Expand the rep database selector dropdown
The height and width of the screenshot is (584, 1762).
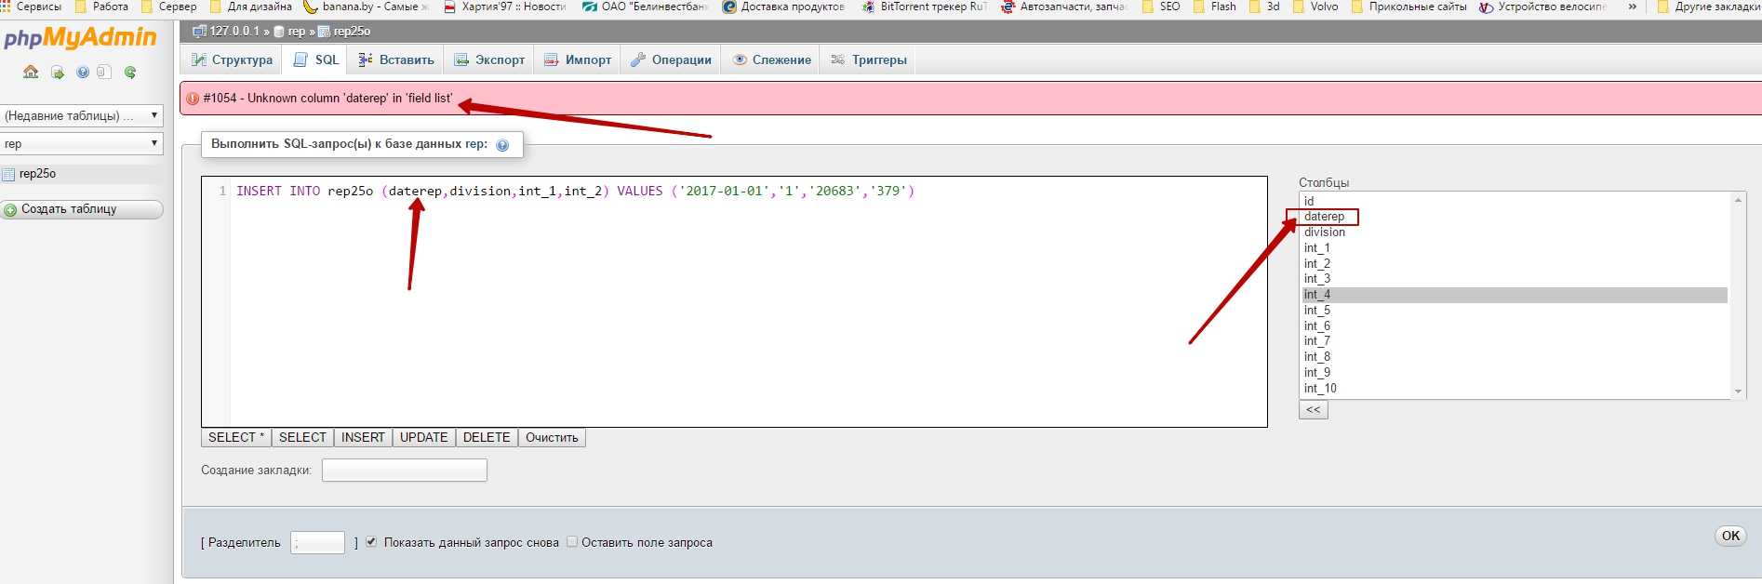[x=82, y=144]
